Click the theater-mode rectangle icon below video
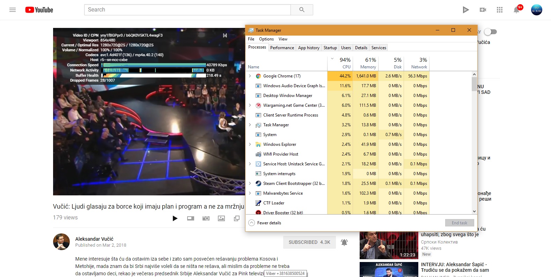Screen dimensions: 551x277 pos(190,218)
